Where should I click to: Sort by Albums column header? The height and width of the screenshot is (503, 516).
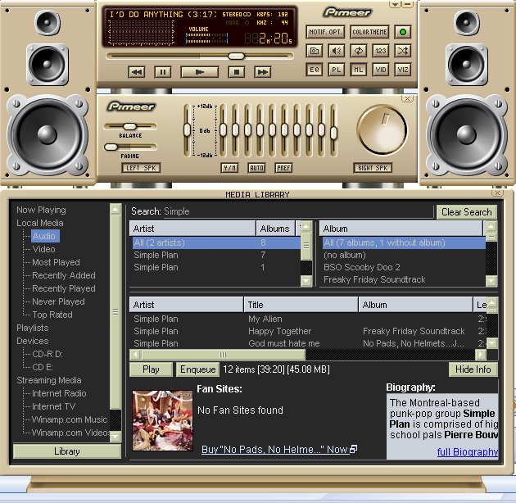275,229
